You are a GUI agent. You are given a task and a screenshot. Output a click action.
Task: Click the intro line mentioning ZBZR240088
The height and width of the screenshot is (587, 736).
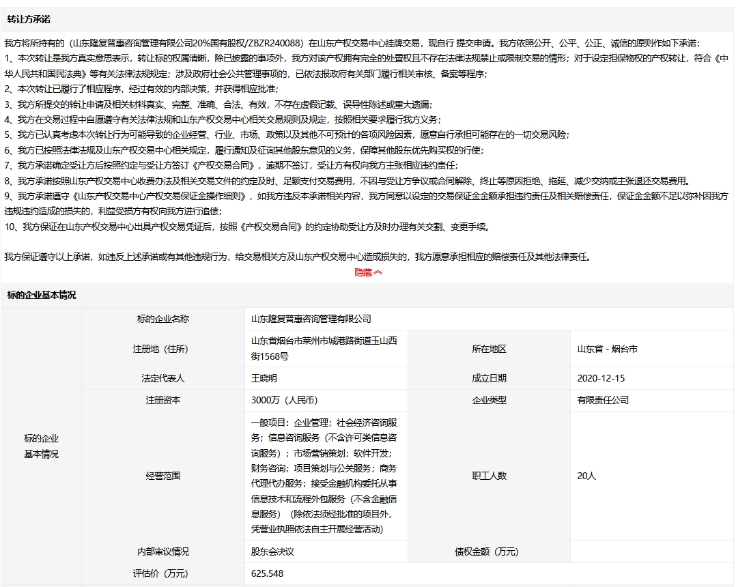[x=352, y=43]
